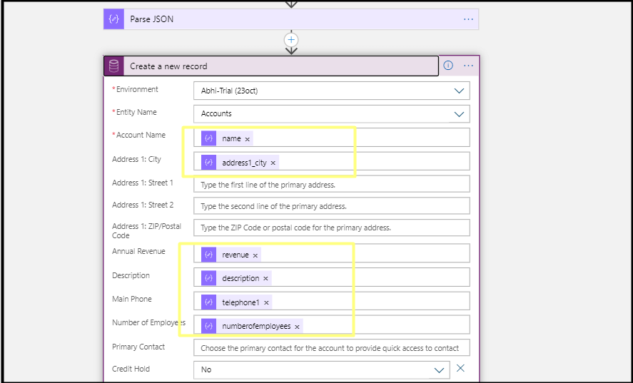
Task: Click the ZIP/Postal Code input field
Action: [x=331, y=228]
